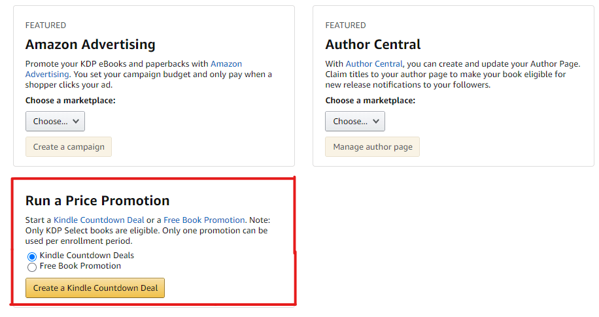Image resolution: width=599 pixels, height=317 pixels.
Task: Click the "Create a campaign" button
Action: (x=69, y=147)
